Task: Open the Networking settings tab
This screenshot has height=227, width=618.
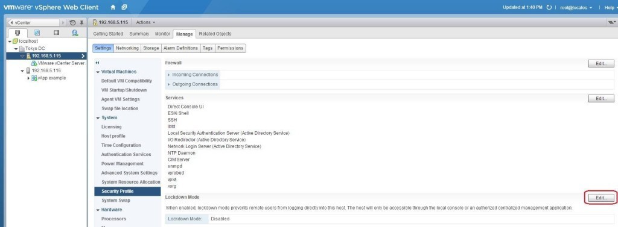Action: (x=127, y=48)
